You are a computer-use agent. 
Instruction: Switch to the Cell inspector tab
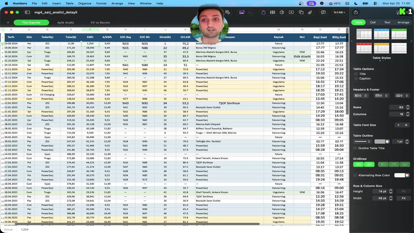(373, 22)
